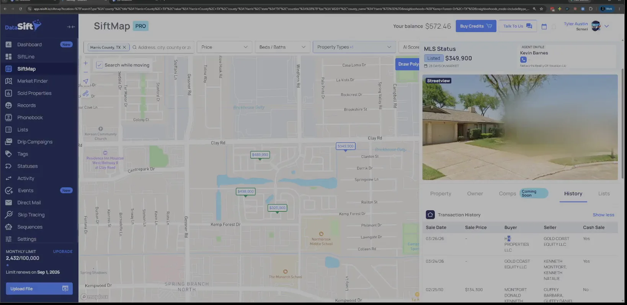Screen dimensions: 627x305
Task: Open the Tyler Austin account dropdown chevron
Action: [x=606, y=26]
